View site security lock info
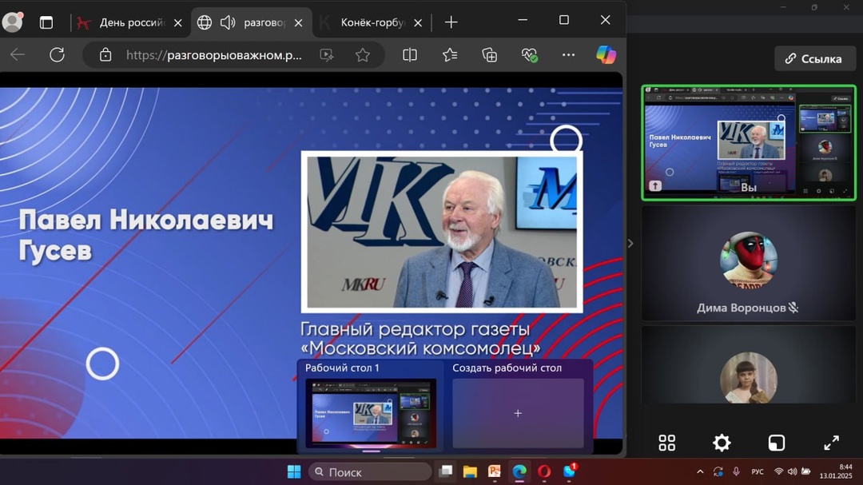863x485 pixels. coord(105,55)
